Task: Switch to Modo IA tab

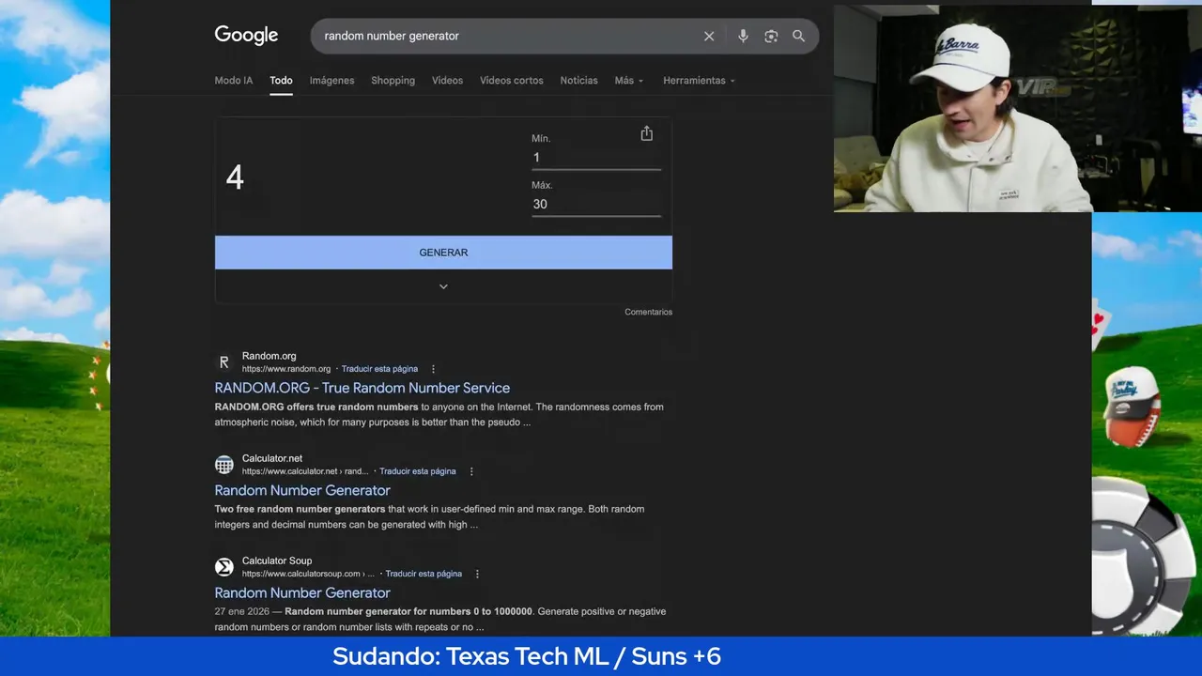Action: pyautogui.click(x=234, y=81)
